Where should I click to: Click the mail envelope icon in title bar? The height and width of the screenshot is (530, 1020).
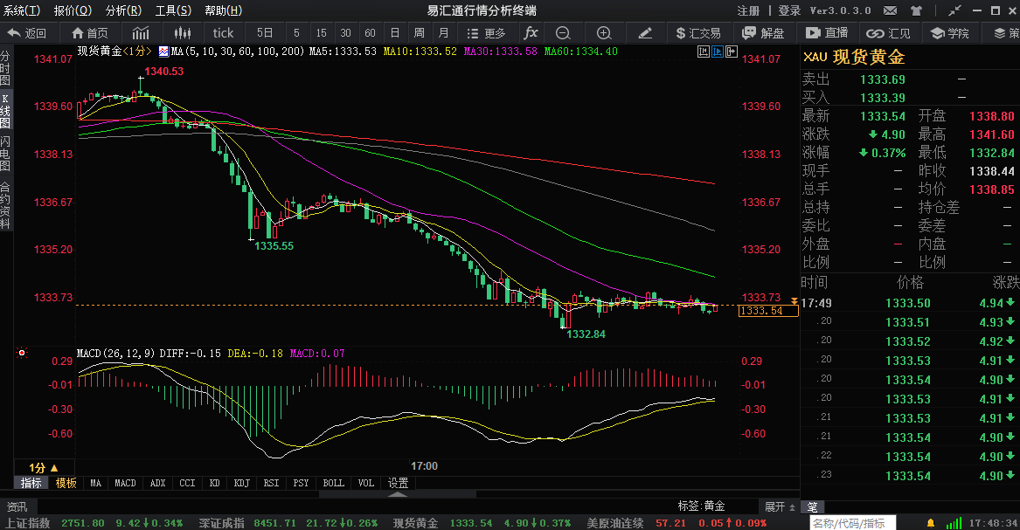coord(891,10)
